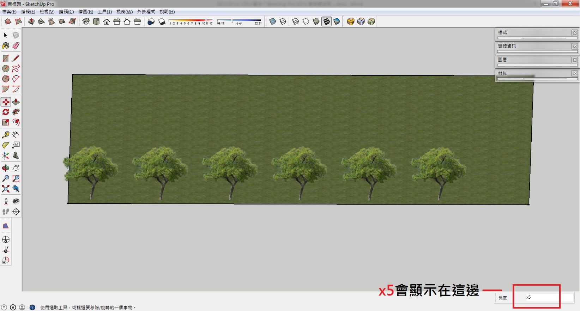Close the 實體資訊 panel
The image size is (580, 311).
click(x=575, y=46)
